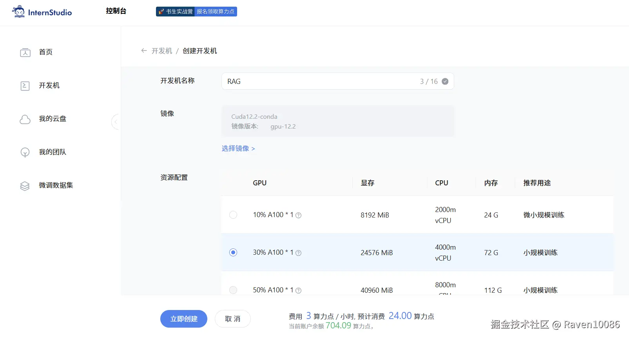Click the 立即创建 button
Image resolution: width=629 pixels, height=339 pixels.
click(184, 319)
